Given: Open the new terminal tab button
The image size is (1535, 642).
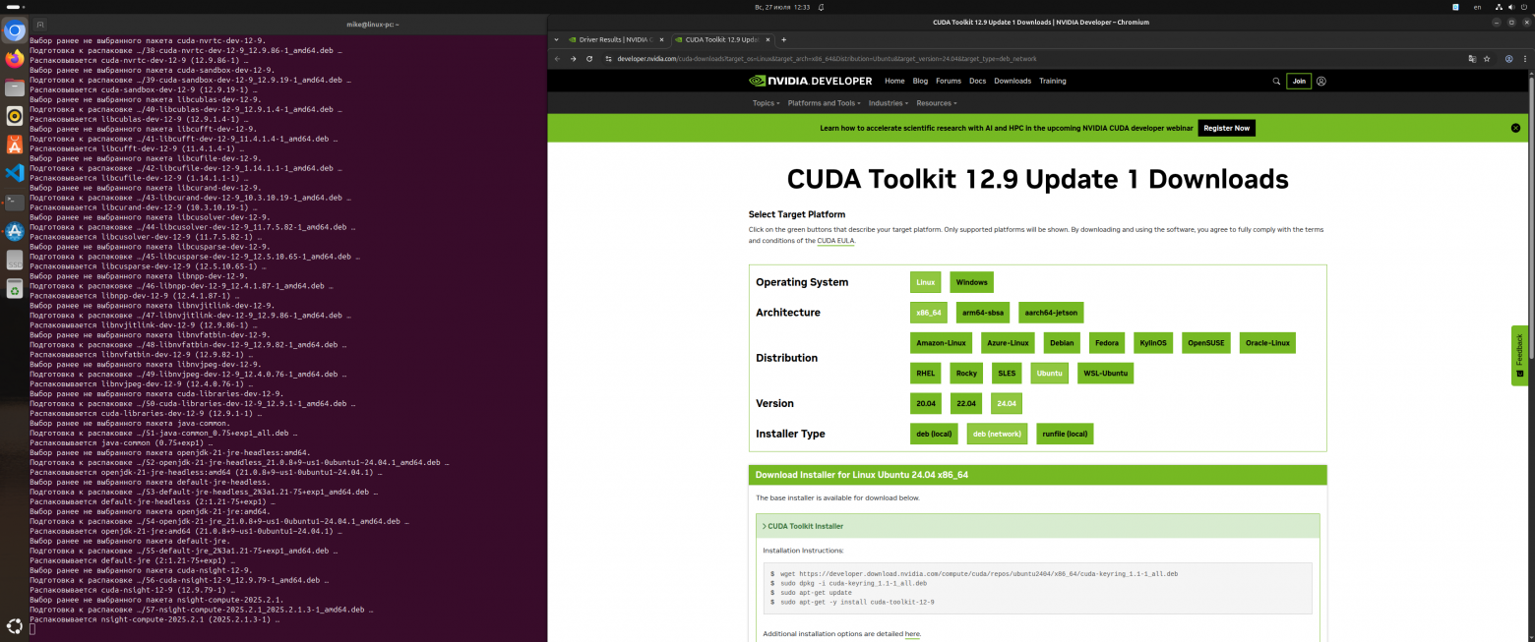Looking at the screenshot, I should (x=39, y=23).
